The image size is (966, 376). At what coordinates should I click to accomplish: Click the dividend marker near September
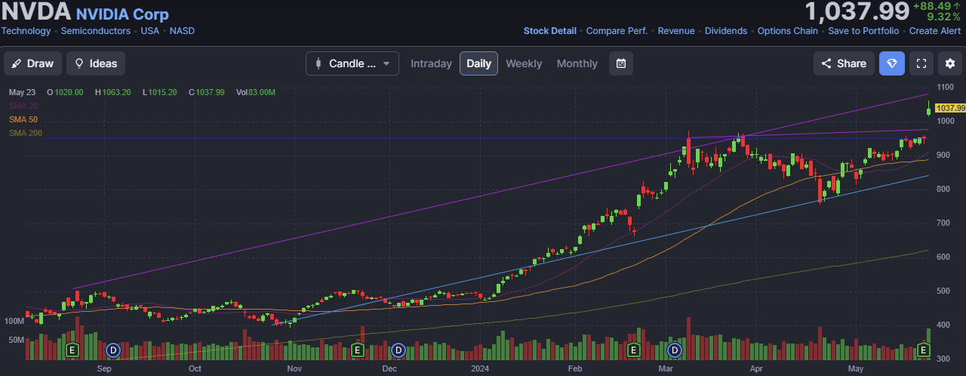(113, 350)
